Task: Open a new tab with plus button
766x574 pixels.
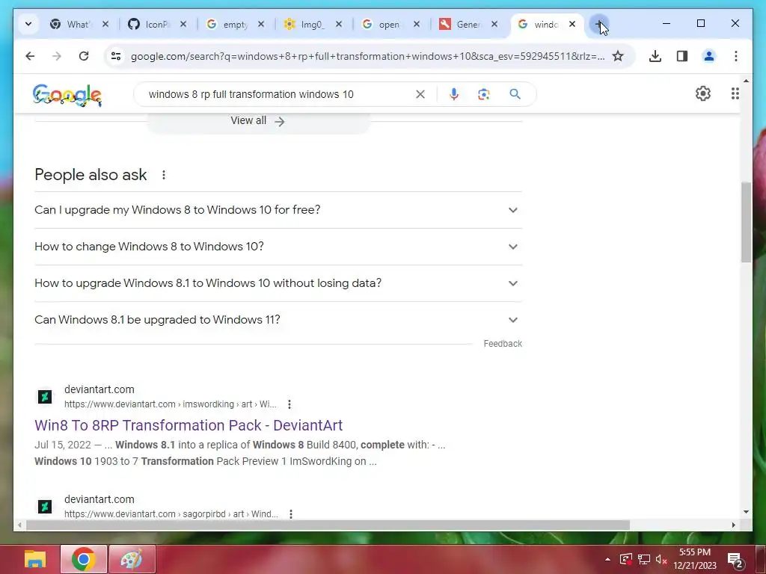Action: tap(599, 24)
